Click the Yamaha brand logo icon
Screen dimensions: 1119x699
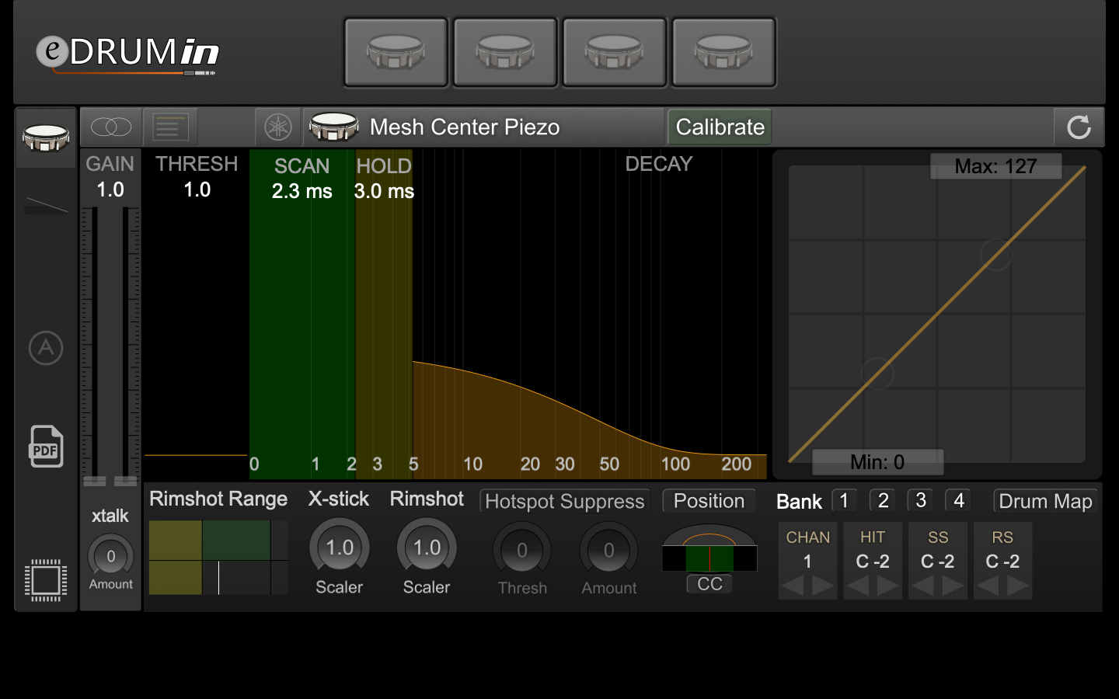[x=278, y=127]
